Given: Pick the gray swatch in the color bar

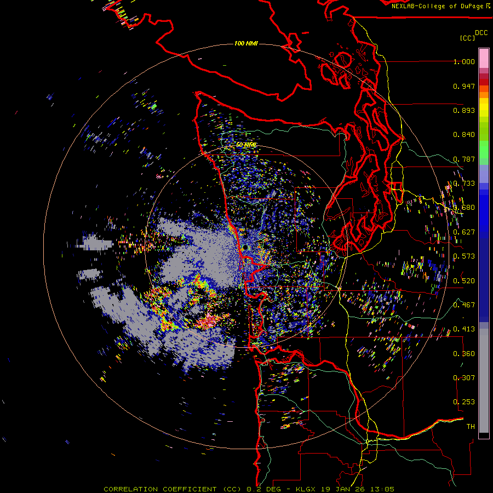Looking at the screenshot, I should tap(484, 383).
